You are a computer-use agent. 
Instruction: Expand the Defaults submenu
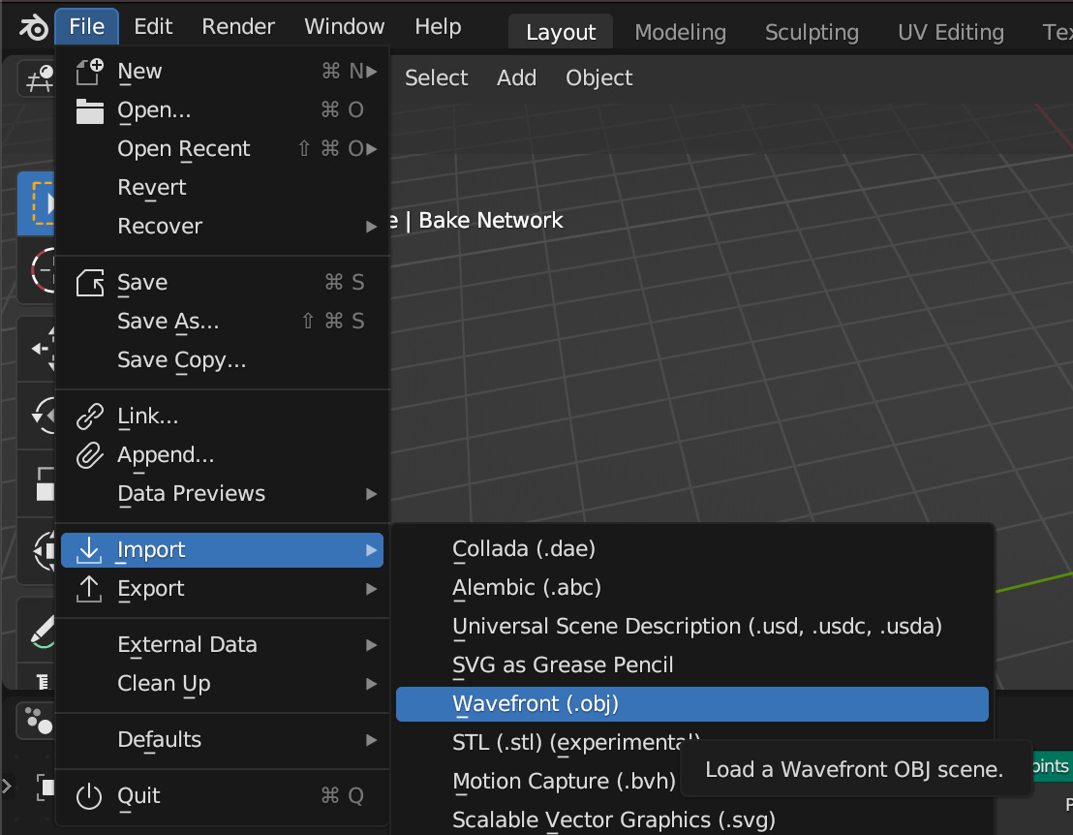click(x=222, y=740)
